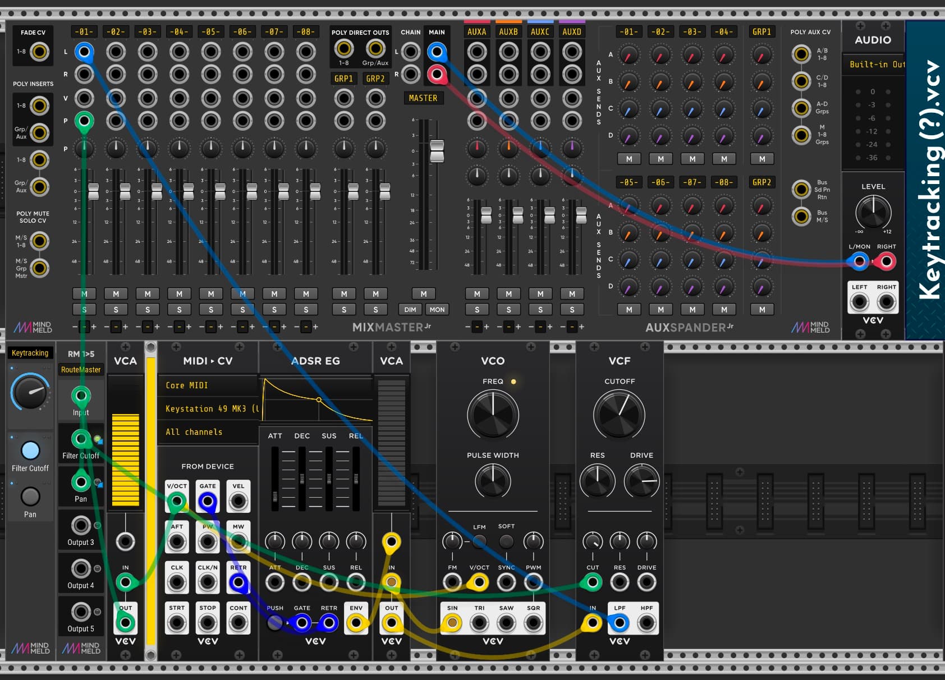The image size is (945, 680).
Task: Click the channel 02 pan knob
Action: pos(116,148)
